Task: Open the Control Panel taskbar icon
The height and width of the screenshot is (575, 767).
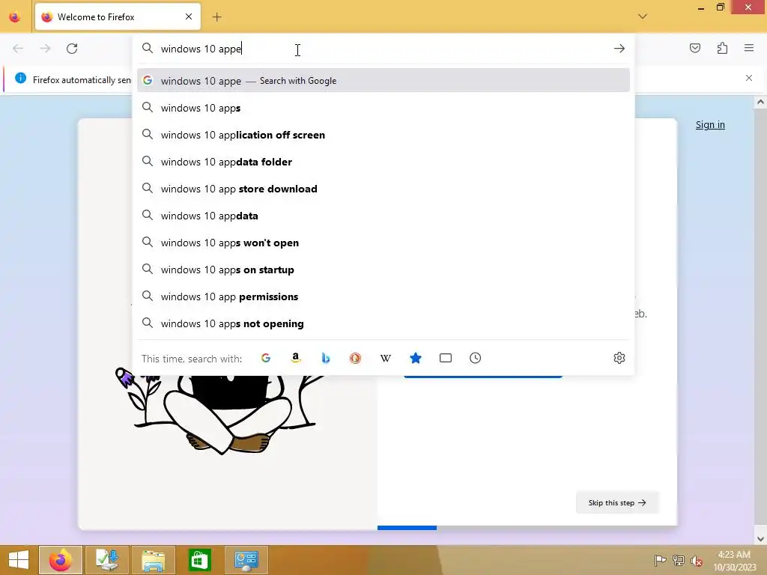Action: click(246, 560)
